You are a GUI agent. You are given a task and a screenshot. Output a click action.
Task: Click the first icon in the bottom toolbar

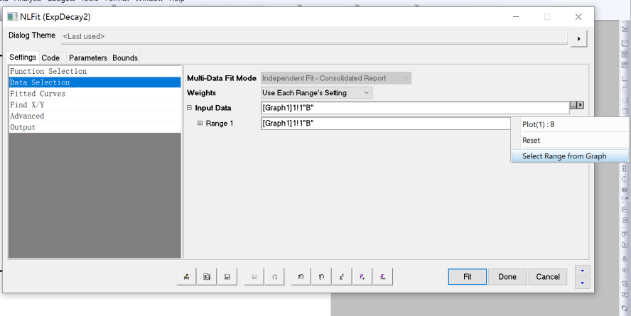[x=186, y=277]
